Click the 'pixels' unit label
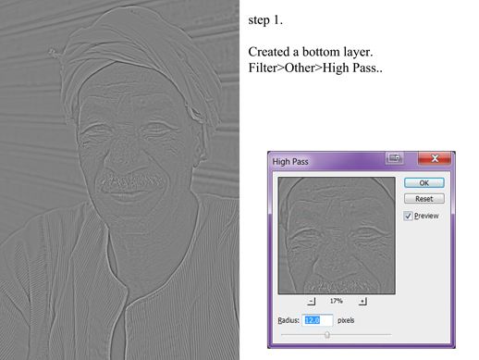 click(346, 320)
